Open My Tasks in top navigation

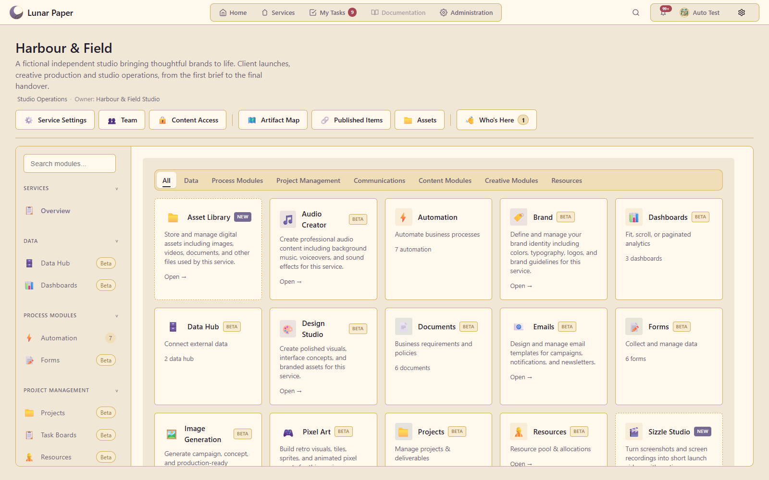pos(333,12)
